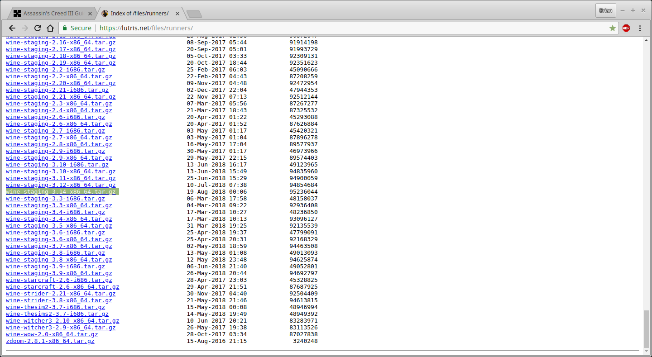Image resolution: width=652 pixels, height=357 pixels.
Task: Download wine-staging-2.18-x86_64.tar.gz
Action: (x=61, y=56)
